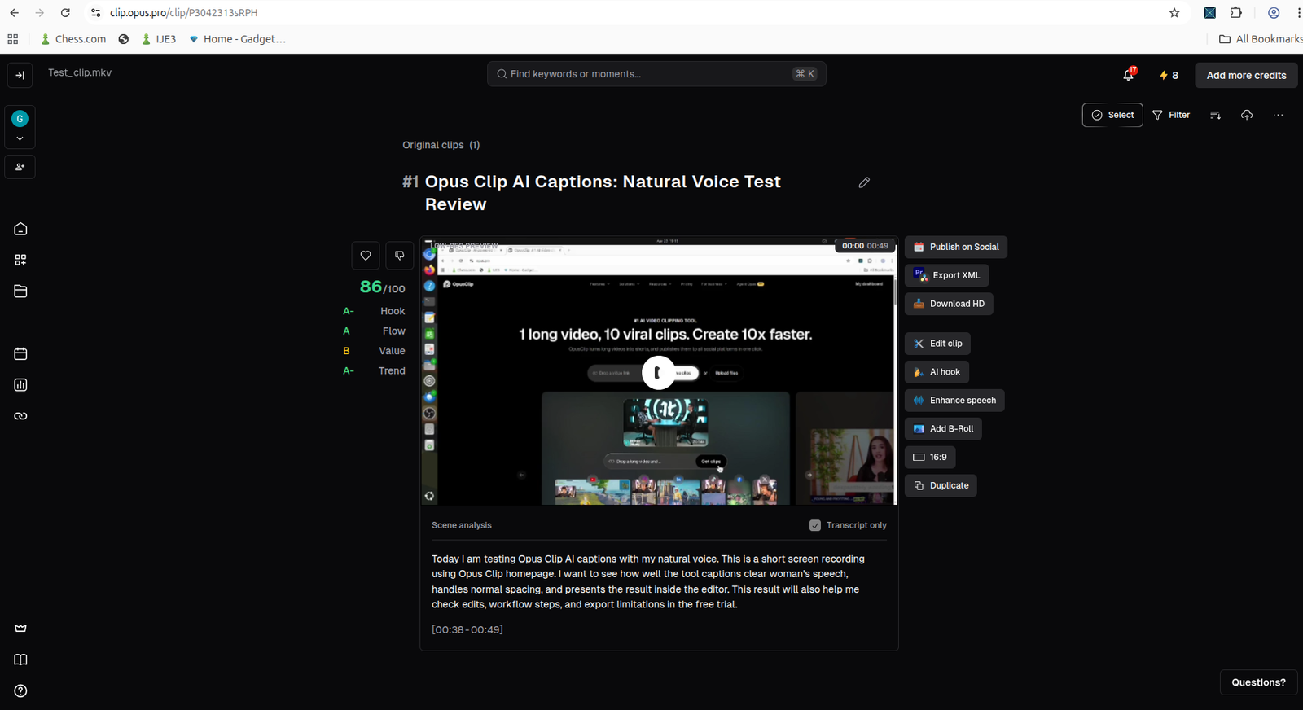The height and width of the screenshot is (710, 1303).
Task: Open the browser apps grid shortcut
Action: click(13, 39)
